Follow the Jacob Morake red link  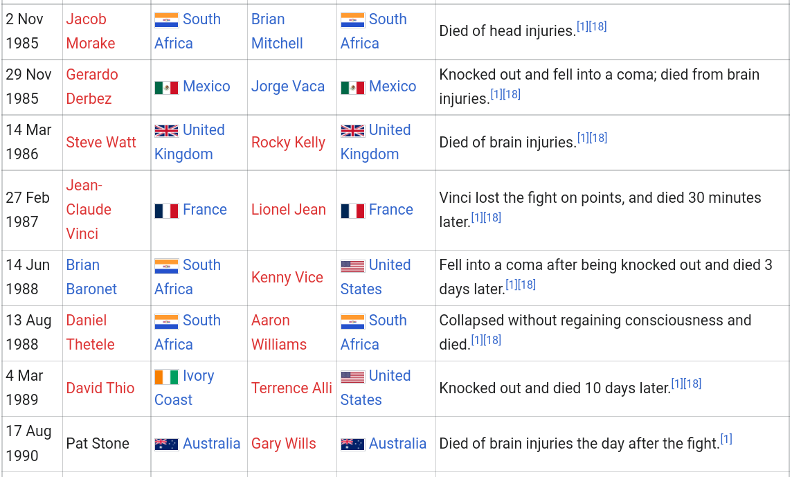[x=91, y=31]
